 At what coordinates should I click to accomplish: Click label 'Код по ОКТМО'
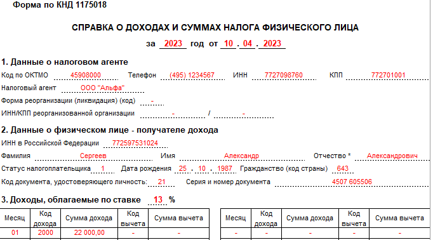pos(25,75)
